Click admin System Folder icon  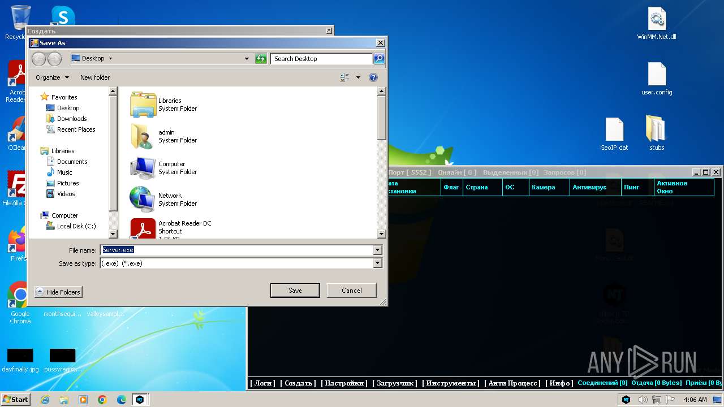[x=143, y=136]
